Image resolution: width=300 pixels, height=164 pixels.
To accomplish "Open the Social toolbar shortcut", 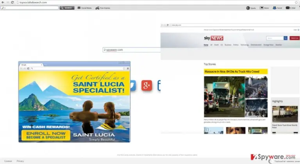I will click(x=277, y=8).
